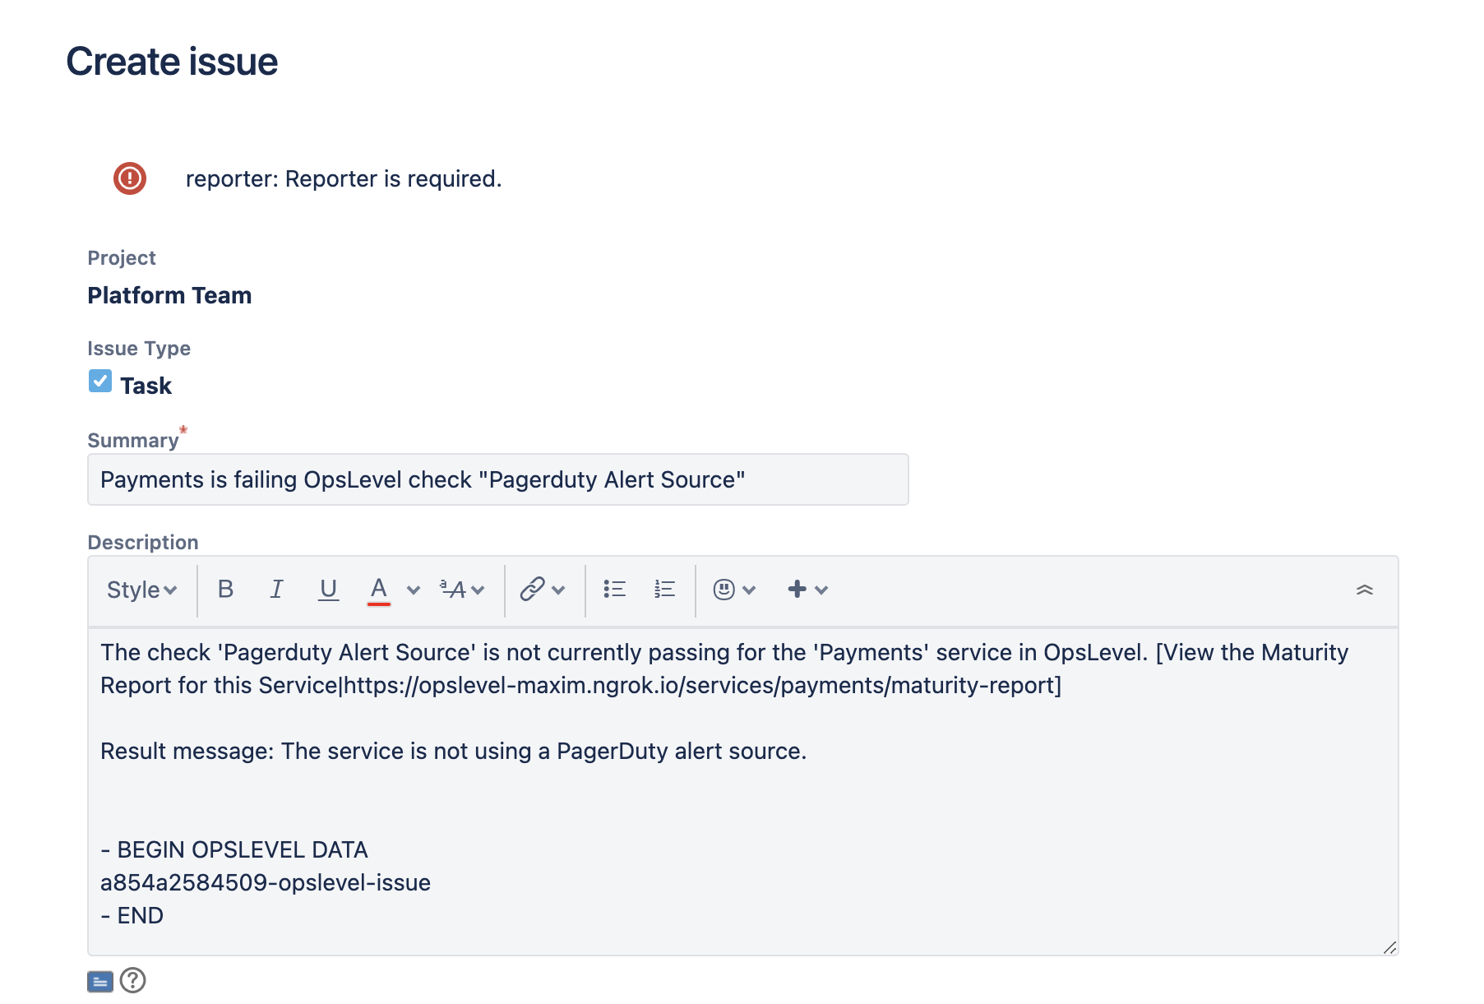Image resolution: width=1484 pixels, height=1004 pixels.
Task: Open the more text formatting dropdown
Action: (x=462, y=590)
